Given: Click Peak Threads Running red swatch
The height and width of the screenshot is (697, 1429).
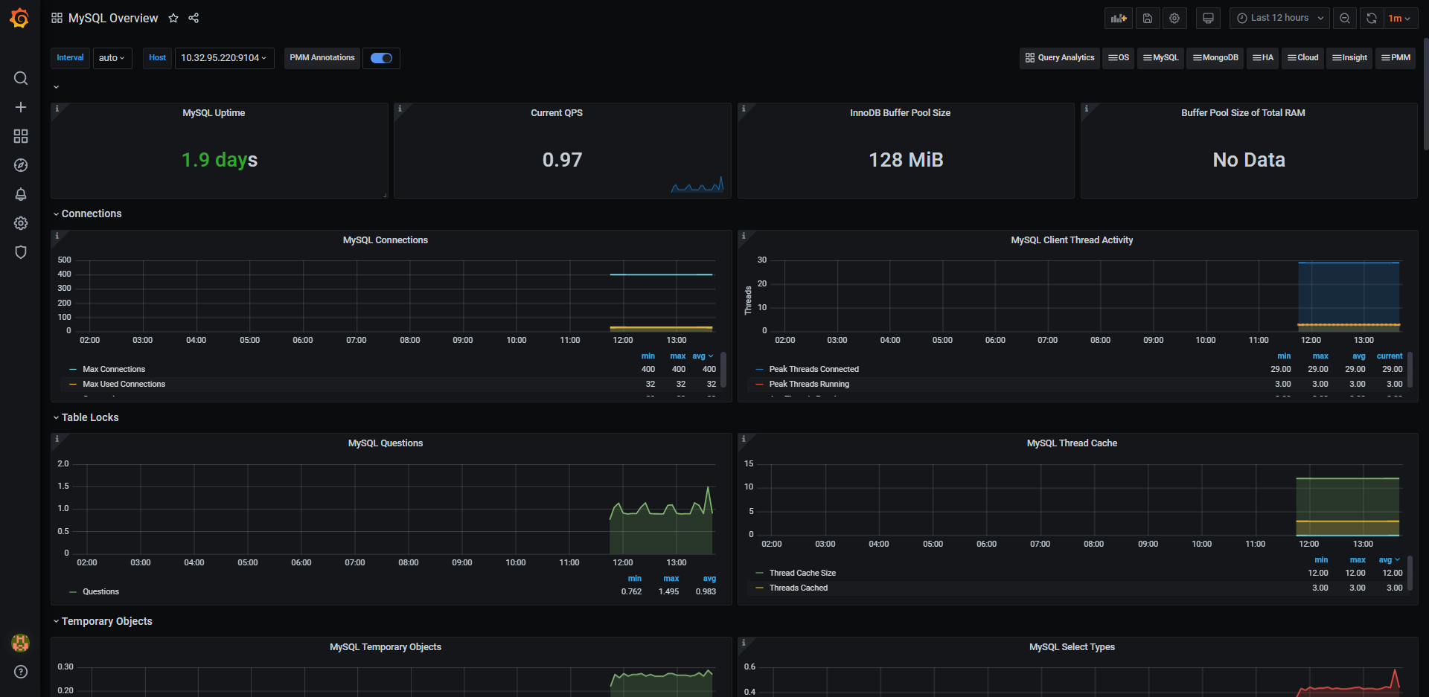Looking at the screenshot, I should tap(759, 384).
